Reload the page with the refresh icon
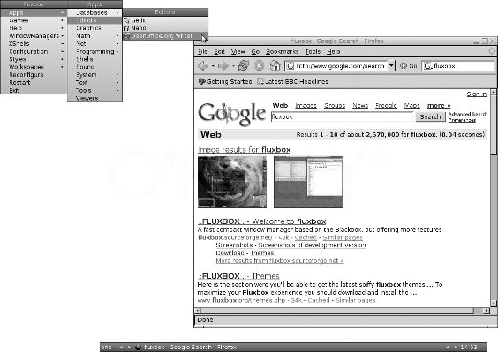The image size is (498, 352). coord(244,65)
